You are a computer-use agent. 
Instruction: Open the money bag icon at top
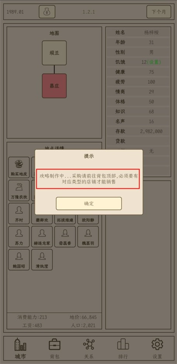[47, 11]
